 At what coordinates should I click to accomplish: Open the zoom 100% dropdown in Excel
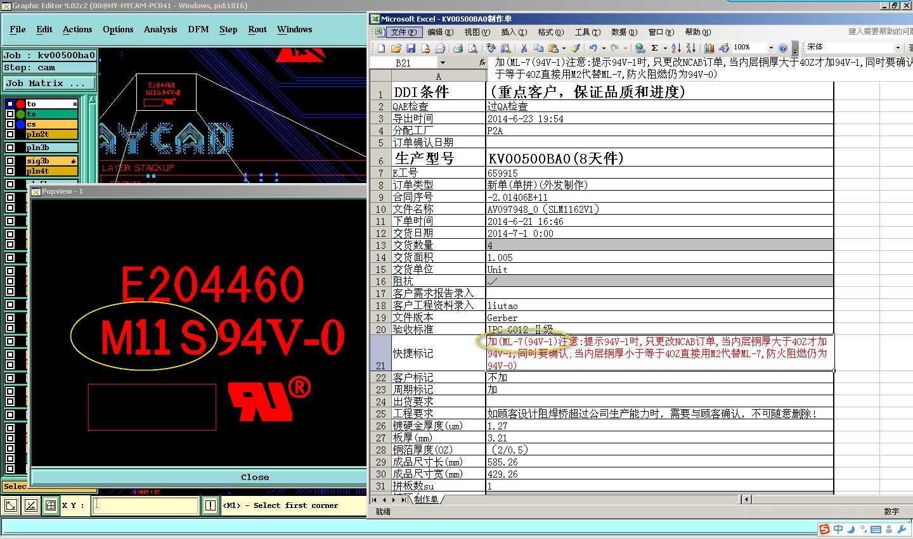tap(770, 48)
